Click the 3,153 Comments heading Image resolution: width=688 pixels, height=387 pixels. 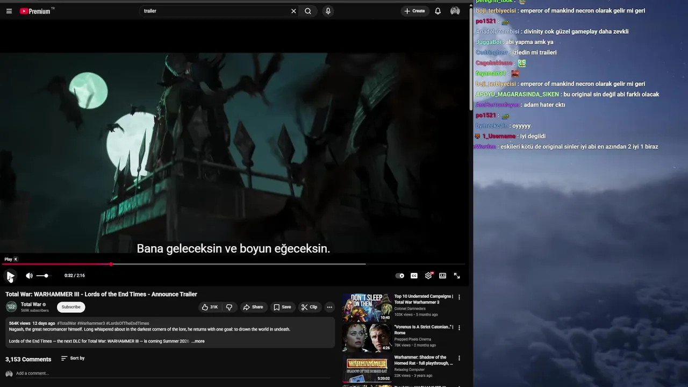28,359
